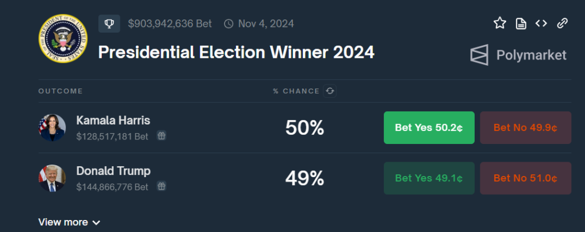The image size is (585, 232).
Task: Click gift icon under Kamala Harris
Action: [162, 136]
